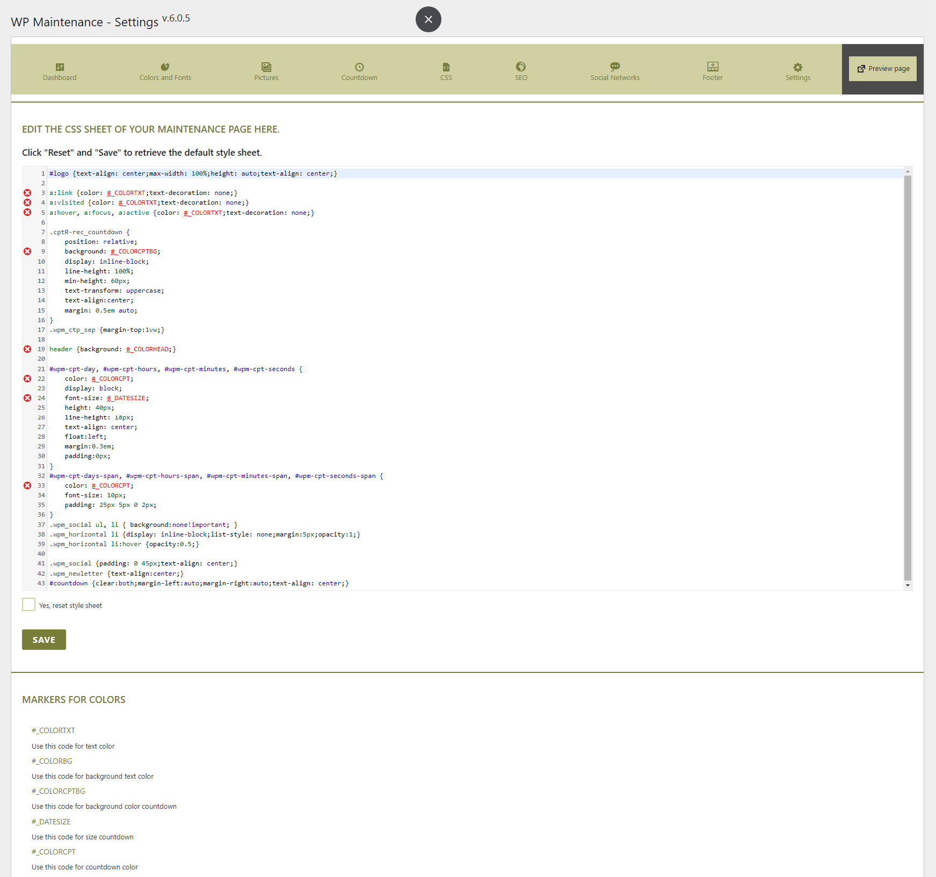936x877 pixels.
Task: Click error marker on line 3
Action: tap(27, 193)
